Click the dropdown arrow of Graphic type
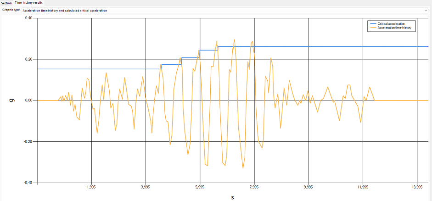The image size is (432, 201). [426, 11]
